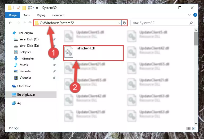The height and width of the screenshot is (139, 204).
Task: Click the search magnifier icon
Action: (191, 23)
